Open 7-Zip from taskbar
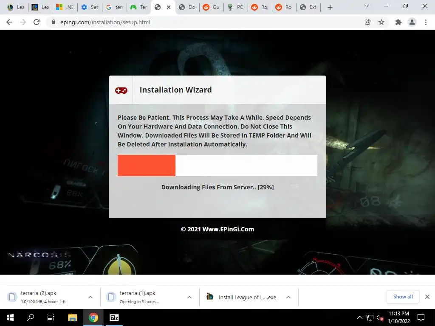Viewport: 435px width, 326px height. click(x=114, y=318)
